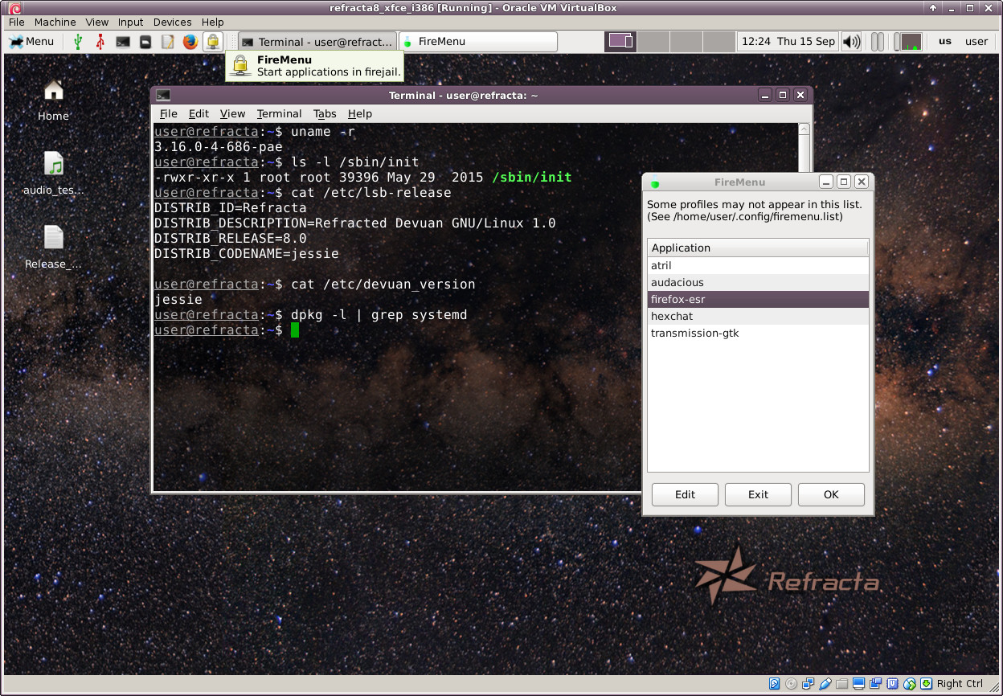Select atril in the FireMenu application list

point(758,266)
